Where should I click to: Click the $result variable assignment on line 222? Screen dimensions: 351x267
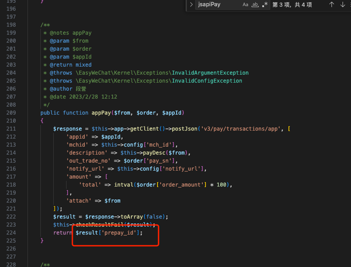click(64, 217)
